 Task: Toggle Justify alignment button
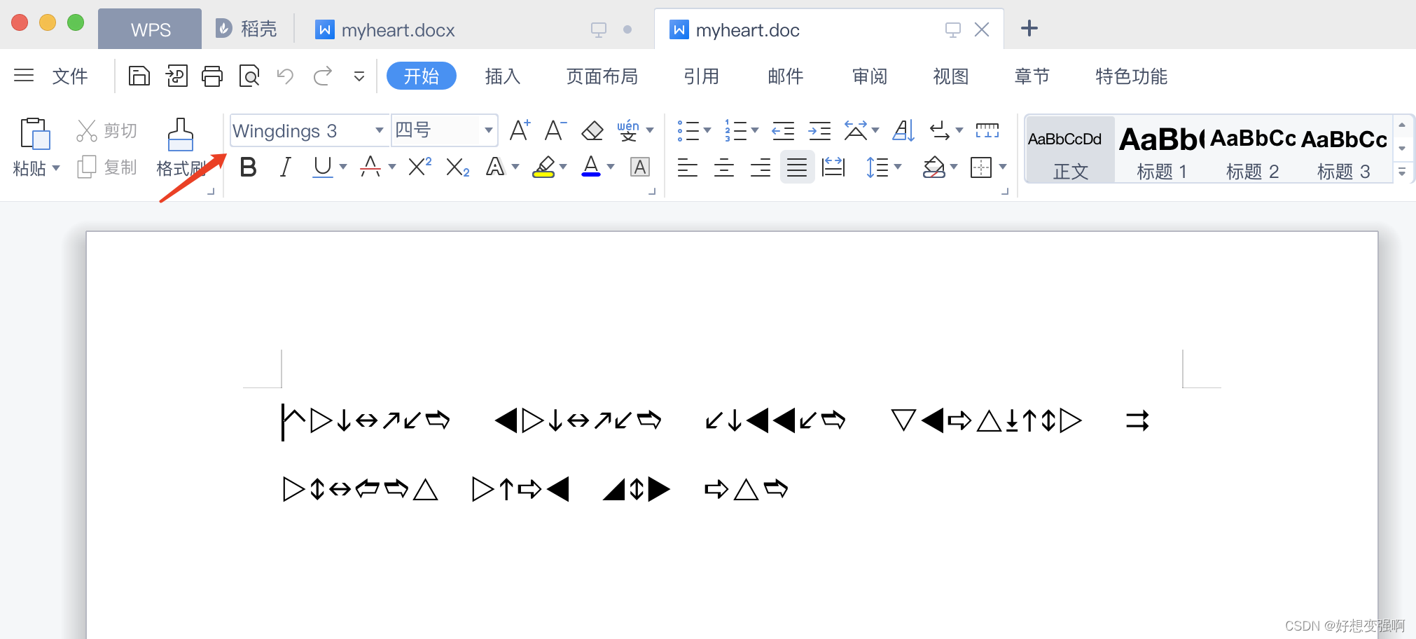pyautogui.click(x=797, y=167)
